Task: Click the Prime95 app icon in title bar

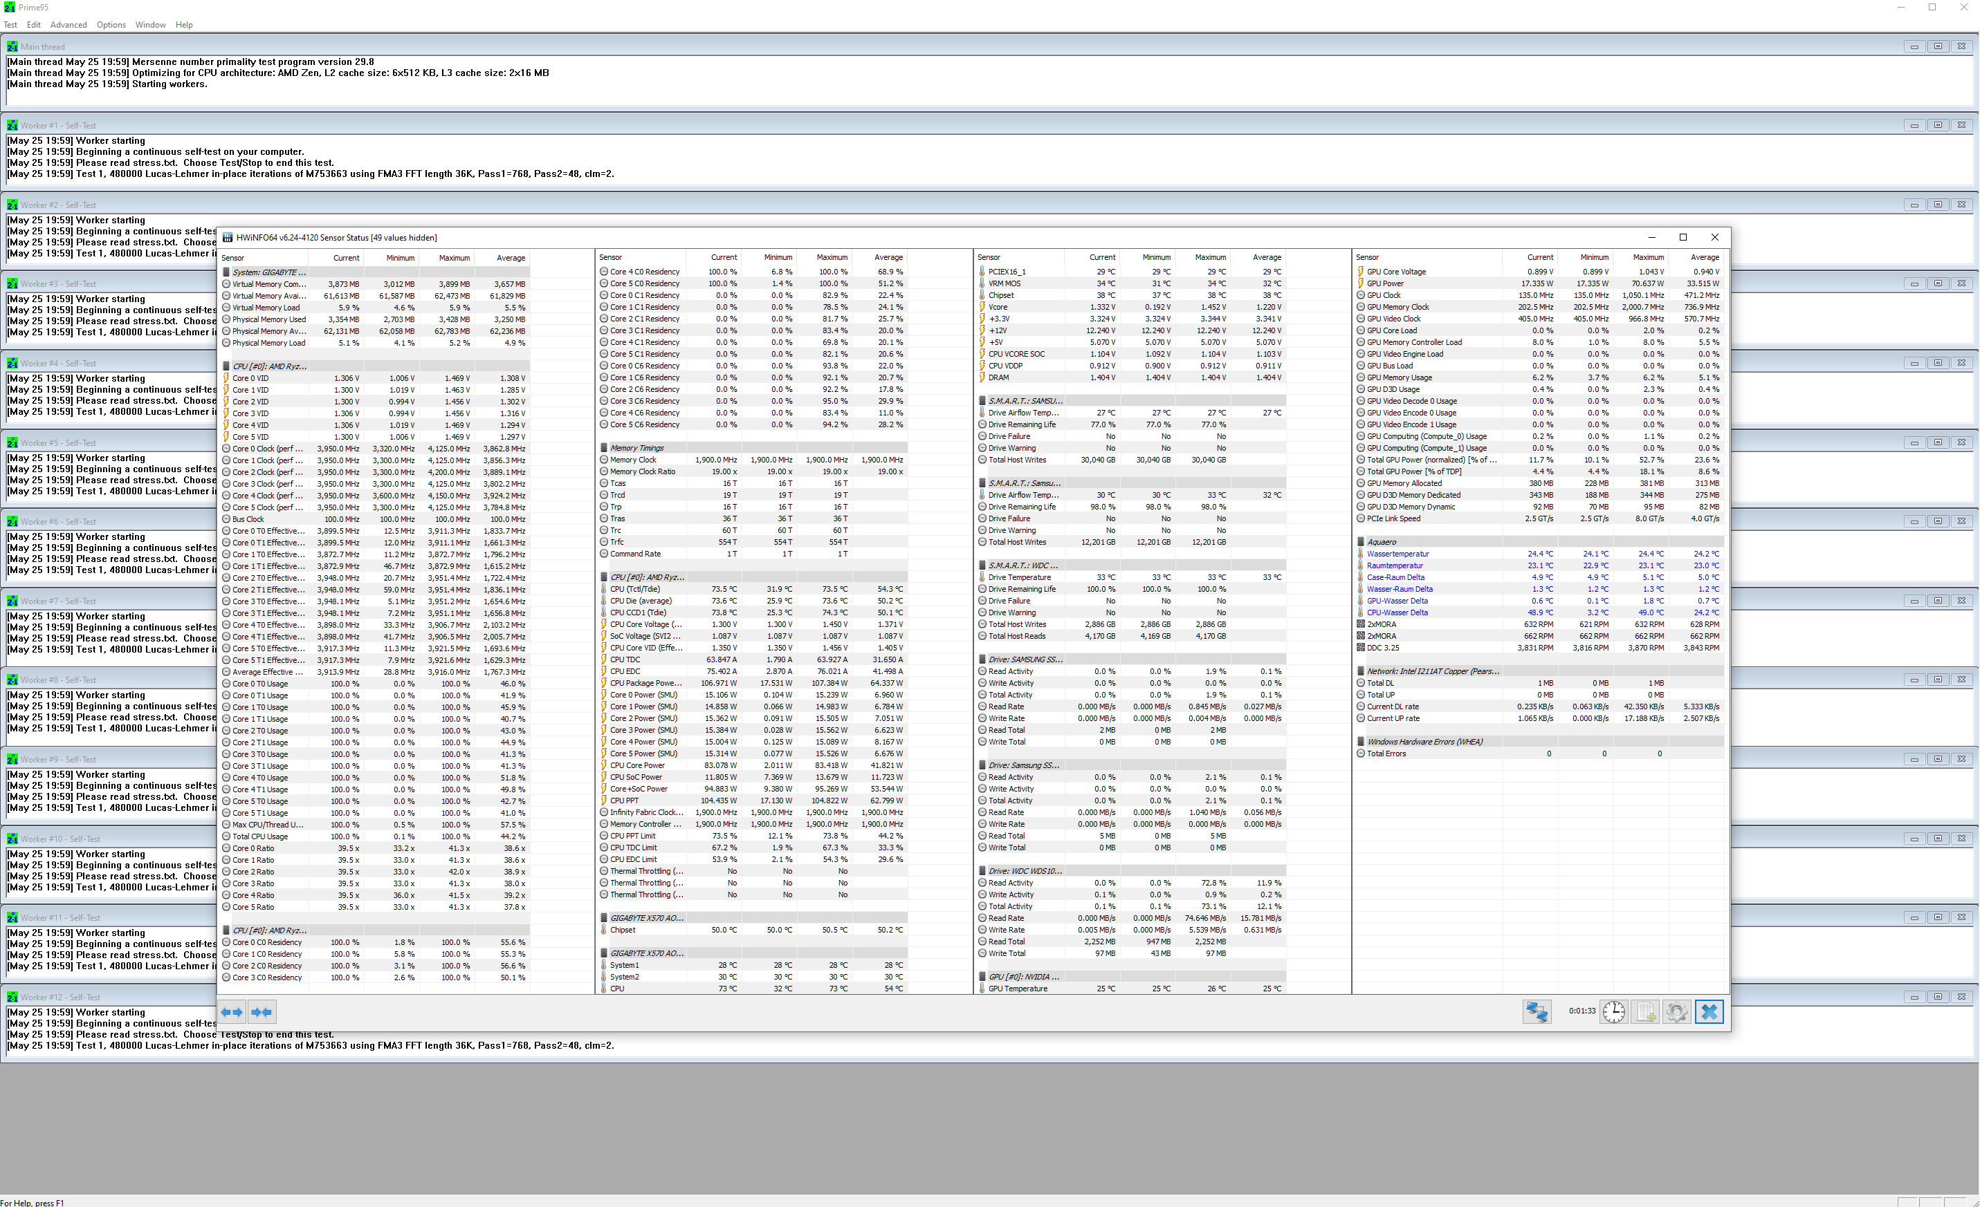Action: click(9, 7)
